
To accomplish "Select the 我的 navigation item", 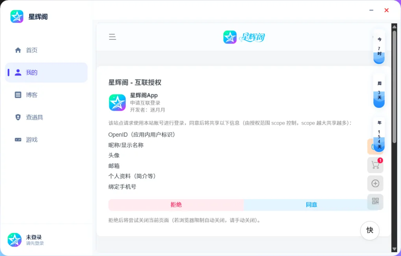I will pyautogui.click(x=46, y=72).
